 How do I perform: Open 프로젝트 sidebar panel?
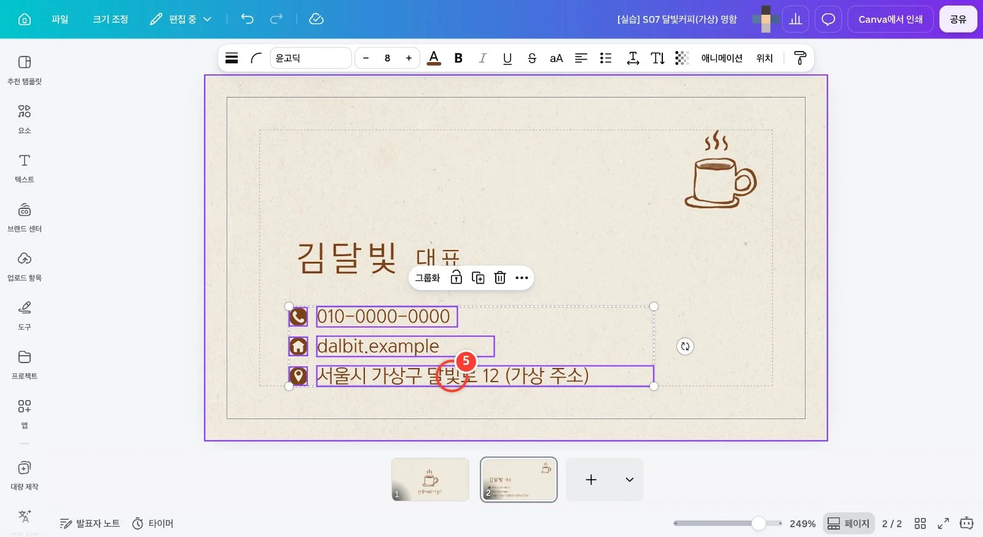tap(25, 364)
